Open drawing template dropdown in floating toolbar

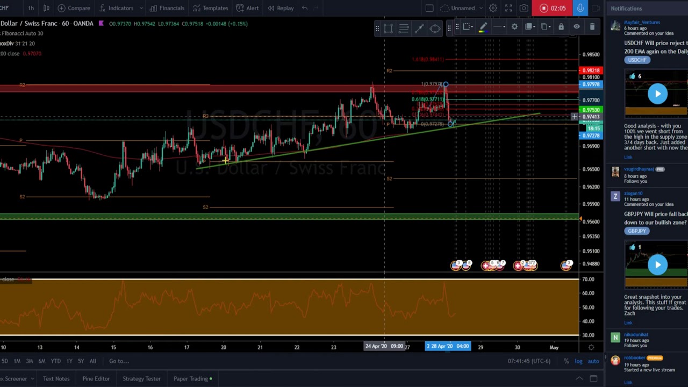[x=467, y=27]
